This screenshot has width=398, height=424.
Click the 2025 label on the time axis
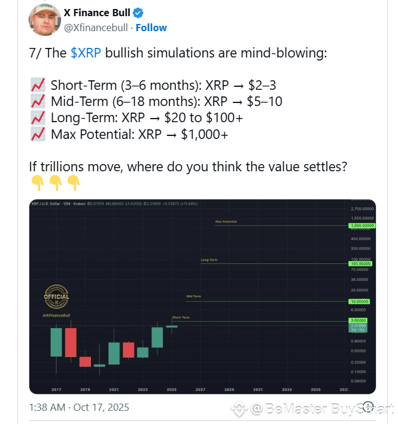[172, 389]
